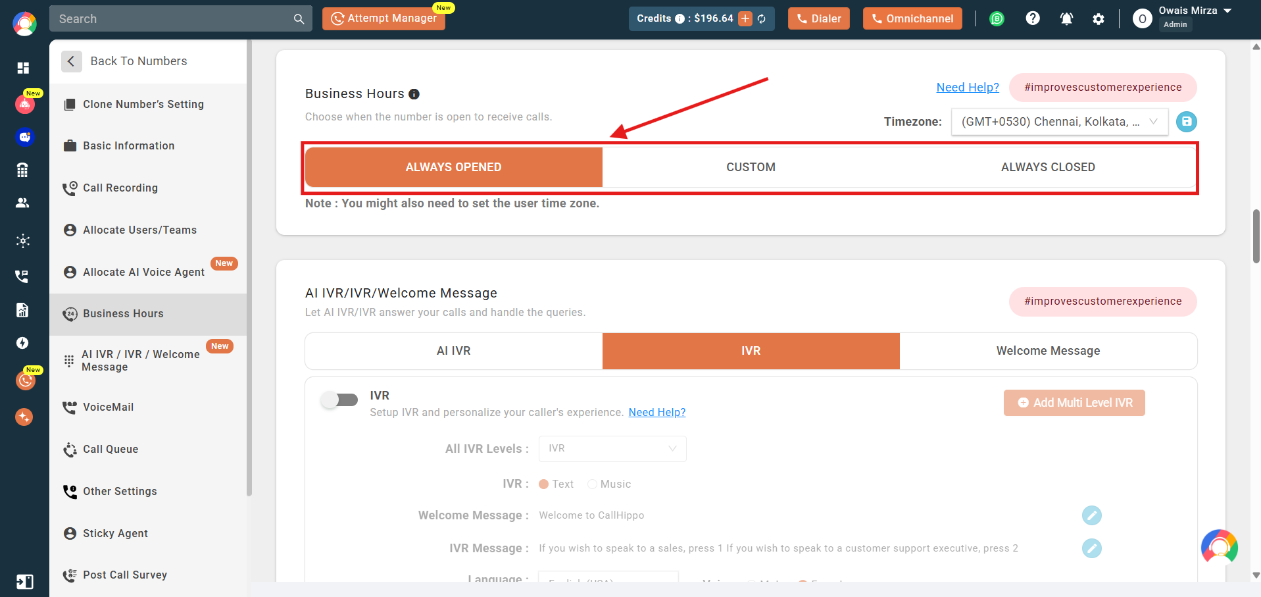Screen dimensions: 1261x597
Task: Switch to the CUSTOM business hours tab
Action: [751, 167]
